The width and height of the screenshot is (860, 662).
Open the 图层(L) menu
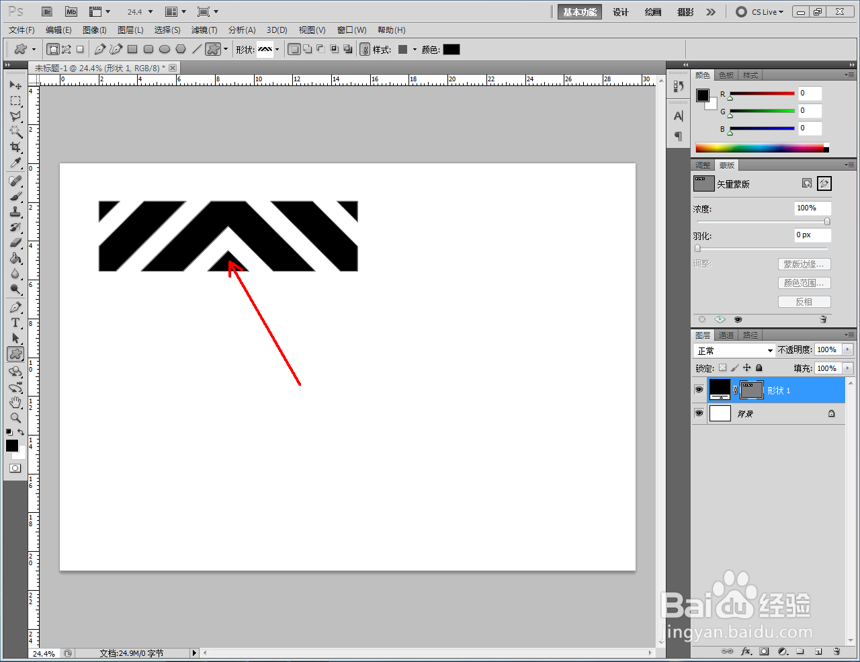[x=130, y=30]
